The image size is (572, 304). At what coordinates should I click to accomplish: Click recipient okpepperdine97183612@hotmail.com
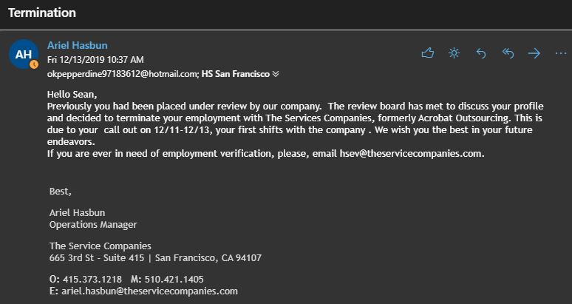123,74
